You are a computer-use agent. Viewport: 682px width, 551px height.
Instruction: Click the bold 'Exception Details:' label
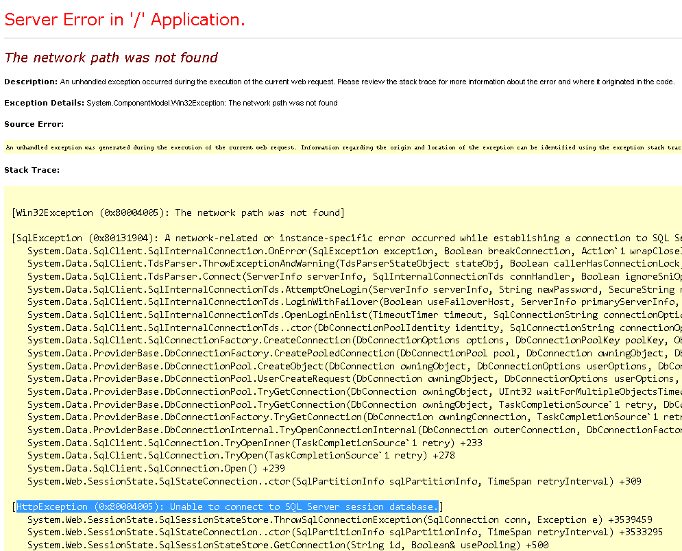pos(44,103)
